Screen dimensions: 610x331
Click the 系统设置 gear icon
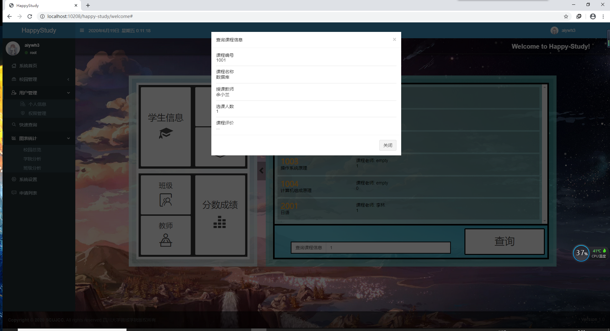[14, 179]
